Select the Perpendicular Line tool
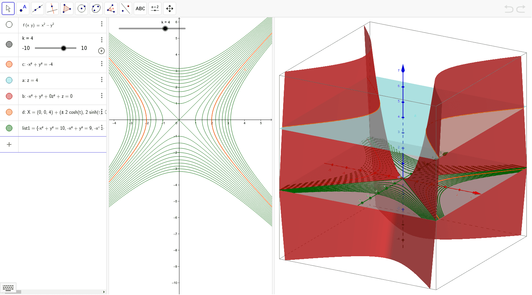The image size is (532, 295). point(52,8)
